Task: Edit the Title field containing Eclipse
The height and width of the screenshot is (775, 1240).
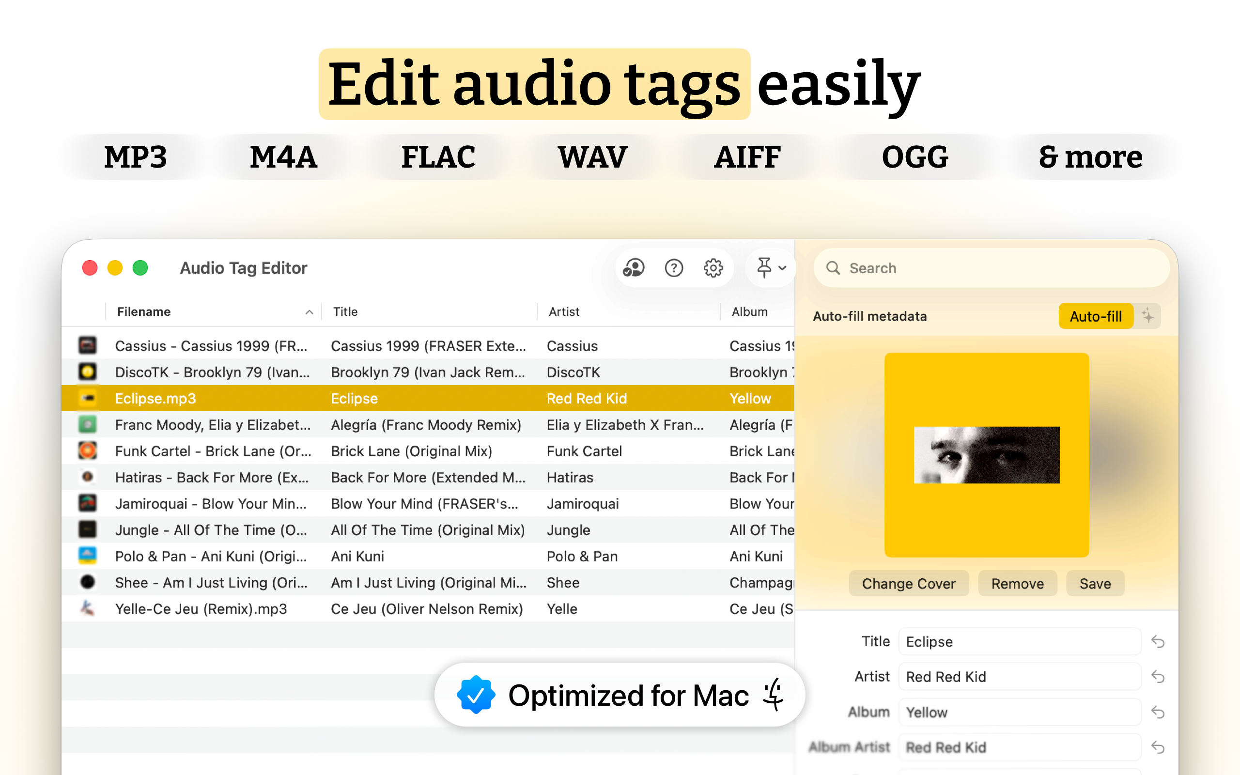Action: point(1020,641)
